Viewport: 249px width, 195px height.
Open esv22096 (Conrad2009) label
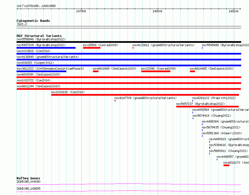tap(159, 69)
